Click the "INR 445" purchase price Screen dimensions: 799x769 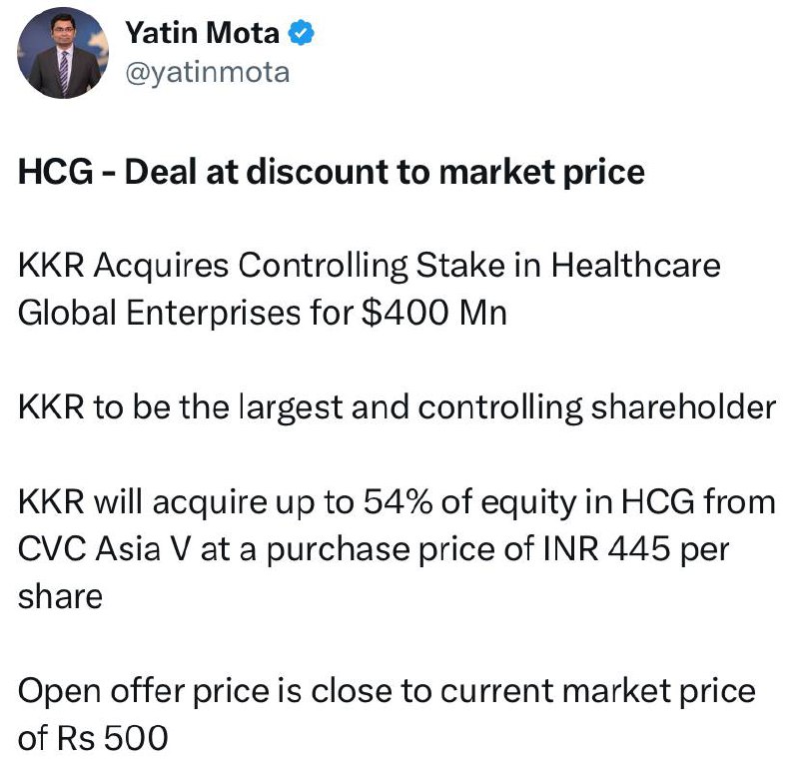[605, 549]
